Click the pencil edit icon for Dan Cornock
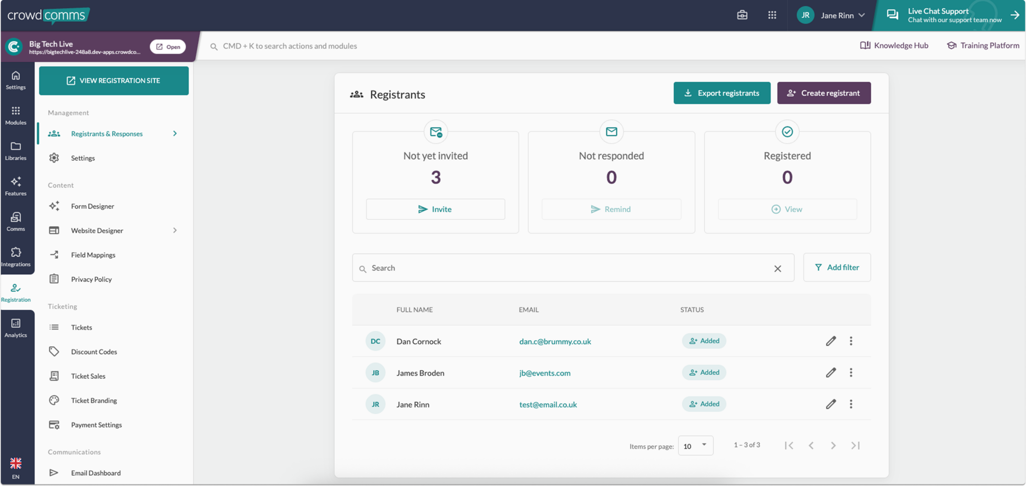The image size is (1026, 486). point(831,341)
